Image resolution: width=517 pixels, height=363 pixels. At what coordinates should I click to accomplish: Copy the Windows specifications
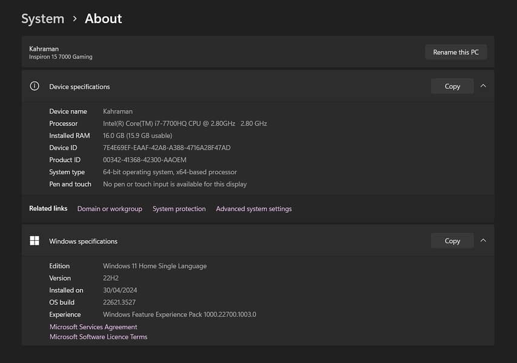pos(452,241)
